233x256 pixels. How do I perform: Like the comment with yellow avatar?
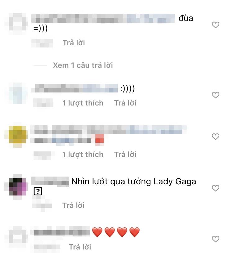[x=215, y=137]
